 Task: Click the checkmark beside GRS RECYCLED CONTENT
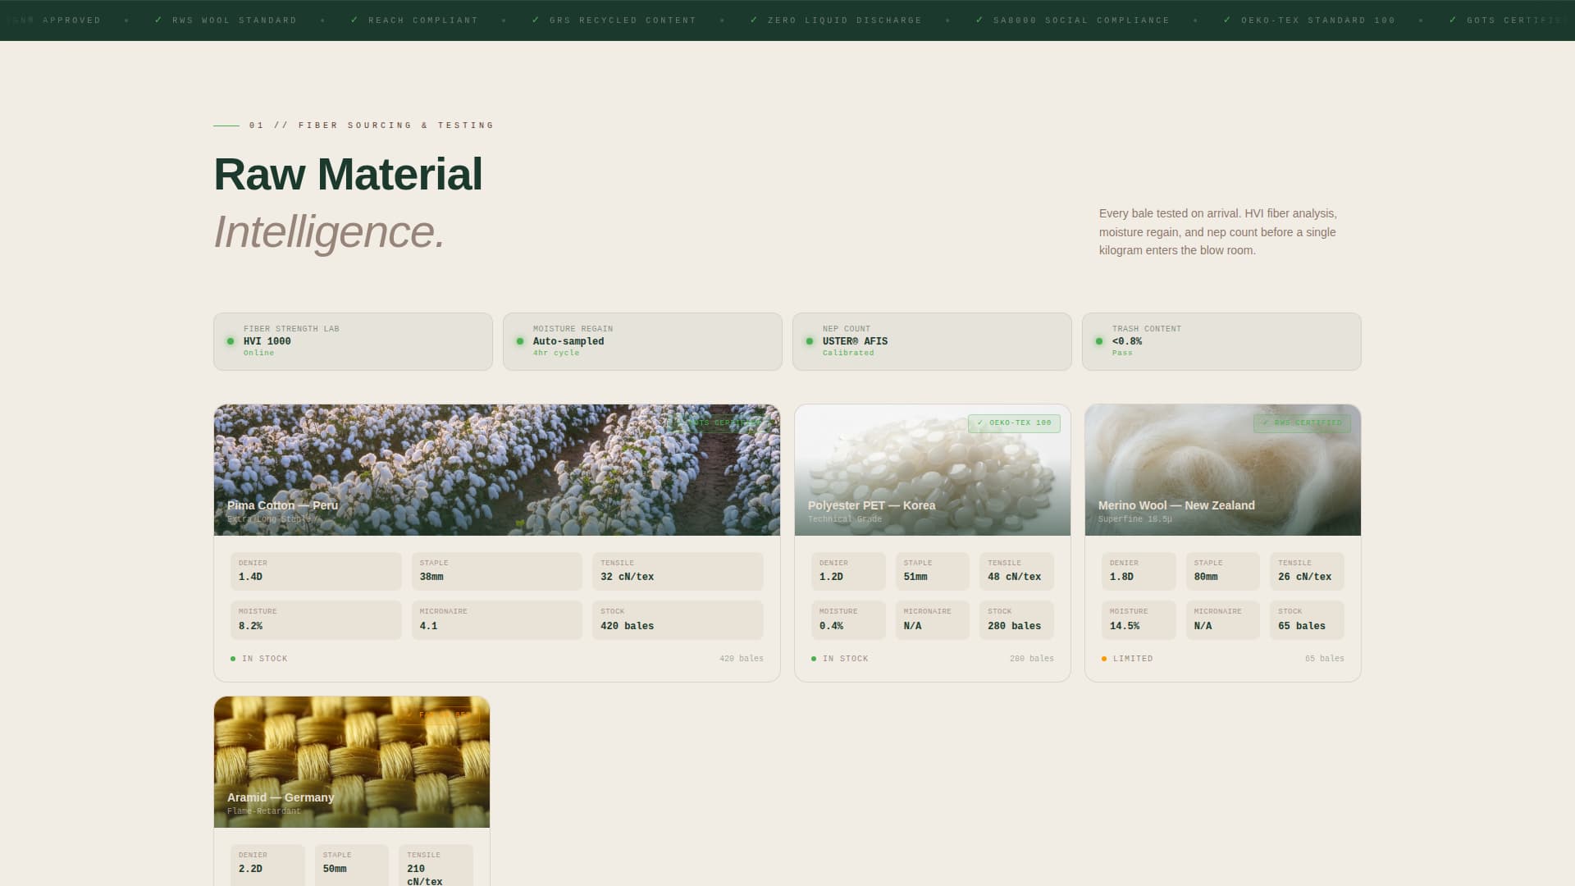point(535,20)
